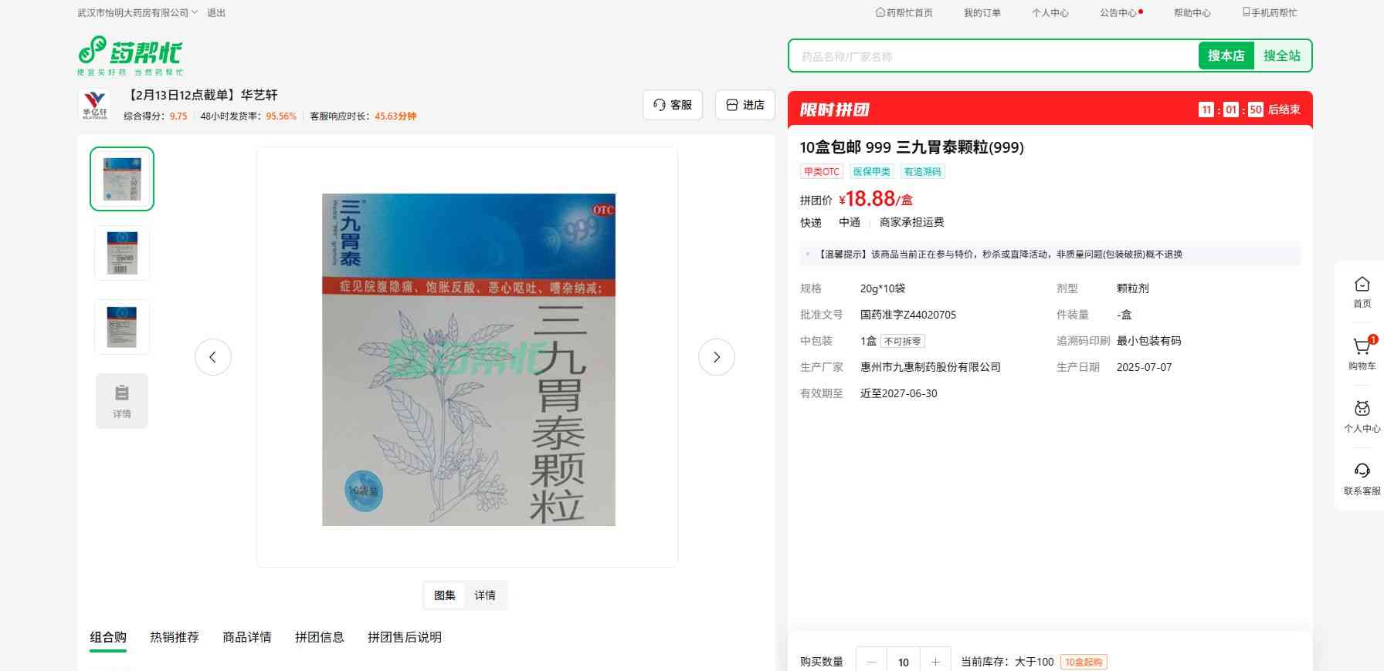Click the 药帮忙 logo
The height and width of the screenshot is (671, 1384).
tap(130, 55)
